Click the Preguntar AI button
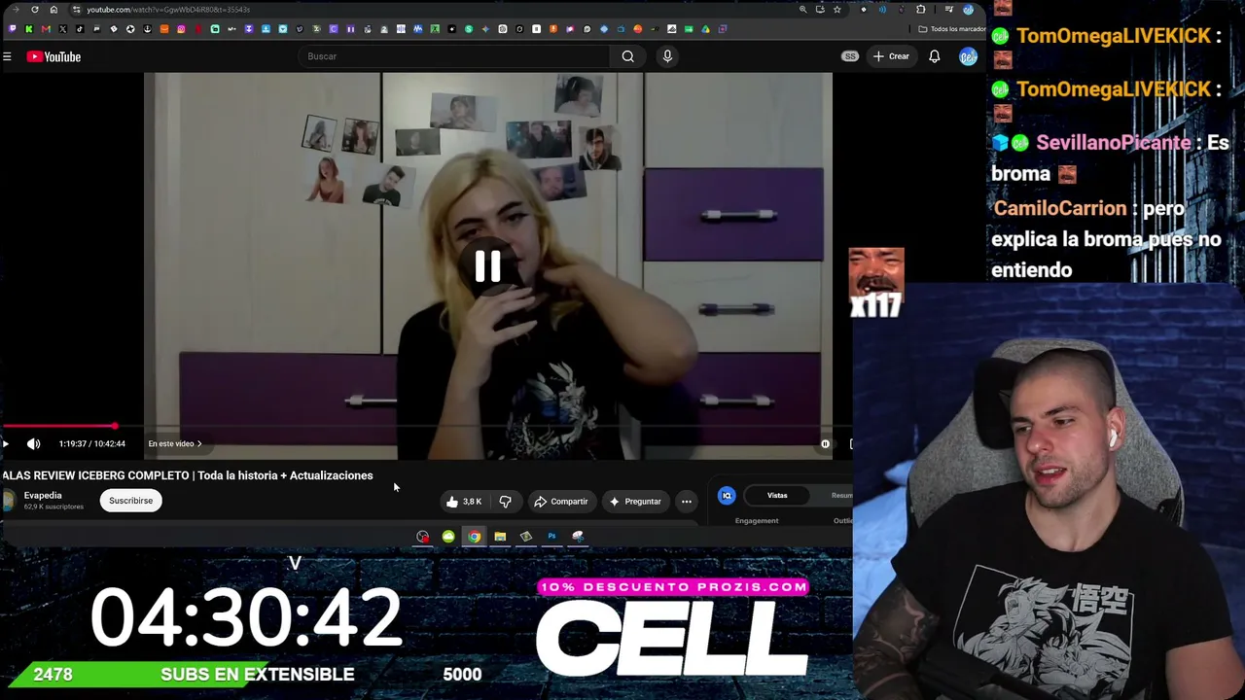Viewport: 1245px width, 700px height. click(x=634, y=502)
